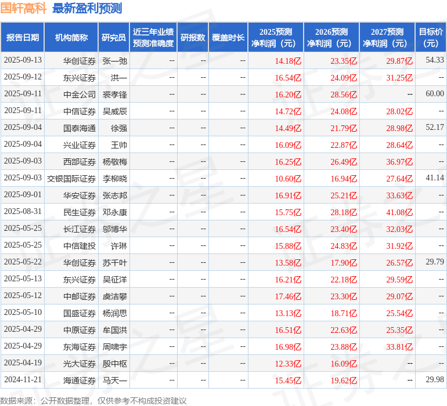Click researcher name 裘孝锋

[114, 95]
